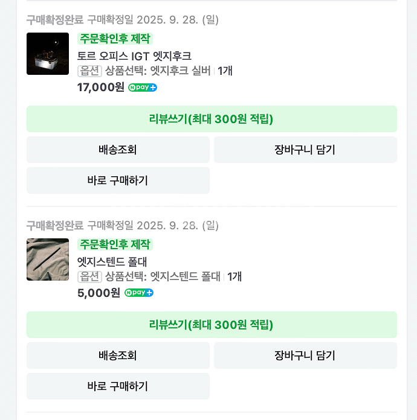Track delivery of the 엣지후크 order
The height and width of the screenshot is (420, 417).
pos(118,150)
